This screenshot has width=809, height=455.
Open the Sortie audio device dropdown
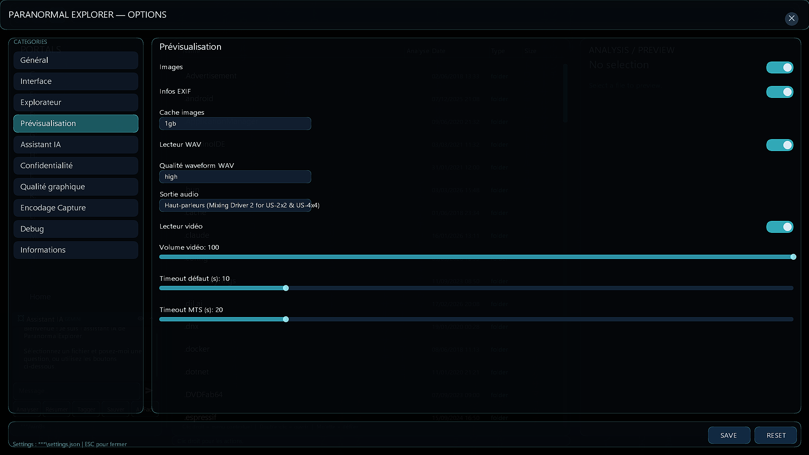(235, 205)
